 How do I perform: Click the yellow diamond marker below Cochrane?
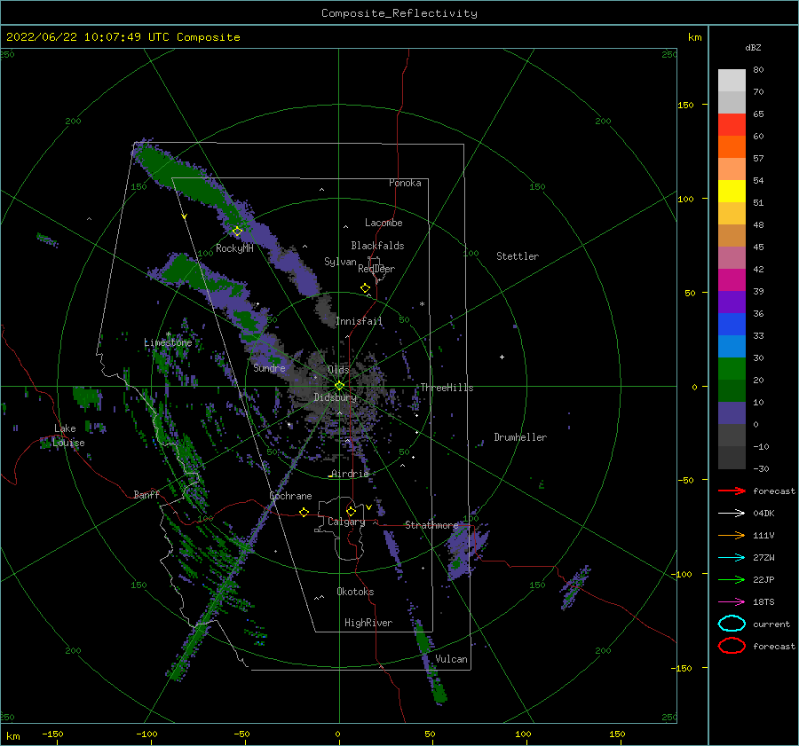pyautogui.click(x=305, y=512)
